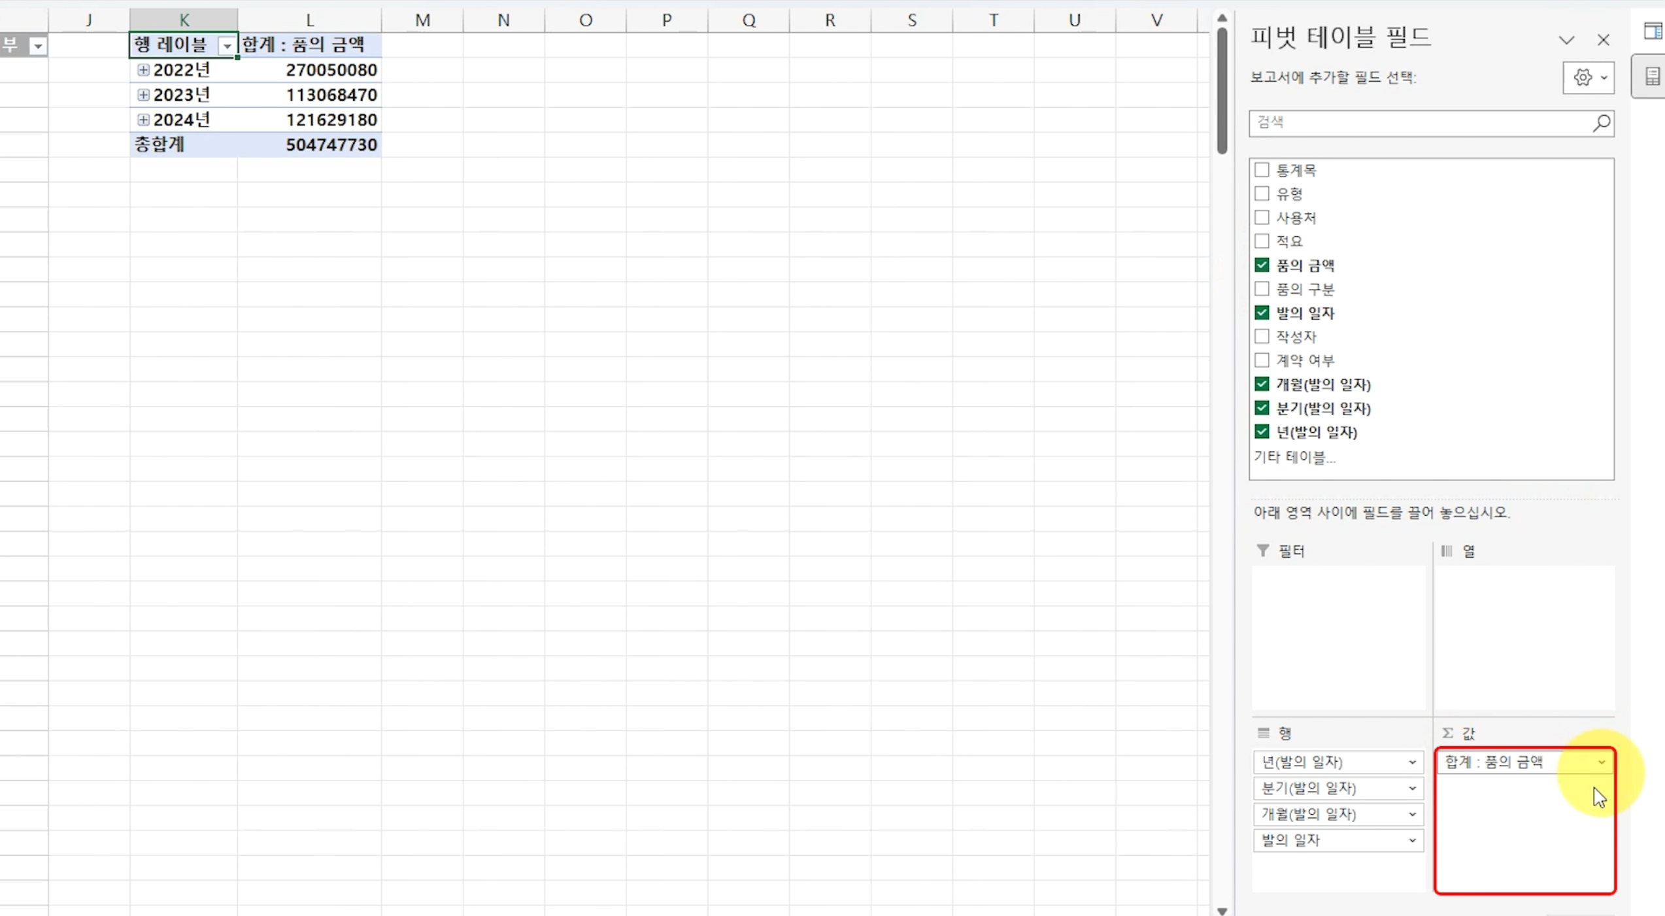
Task: Expand the 2023년 row group plus icon
Action: point(143,95)
